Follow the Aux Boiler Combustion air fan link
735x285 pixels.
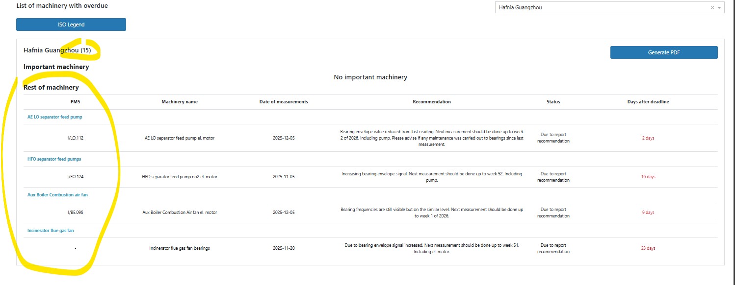(57, 195)
